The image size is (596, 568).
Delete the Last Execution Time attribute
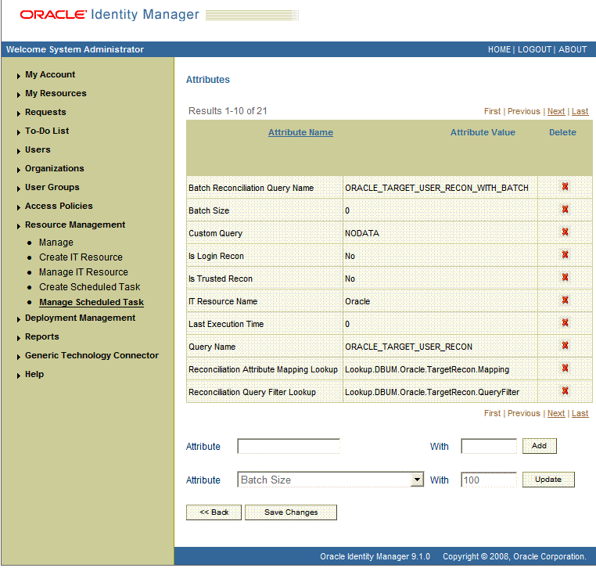pos(565,323)
